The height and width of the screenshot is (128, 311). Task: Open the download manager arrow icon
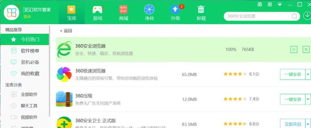click(307, 16)
